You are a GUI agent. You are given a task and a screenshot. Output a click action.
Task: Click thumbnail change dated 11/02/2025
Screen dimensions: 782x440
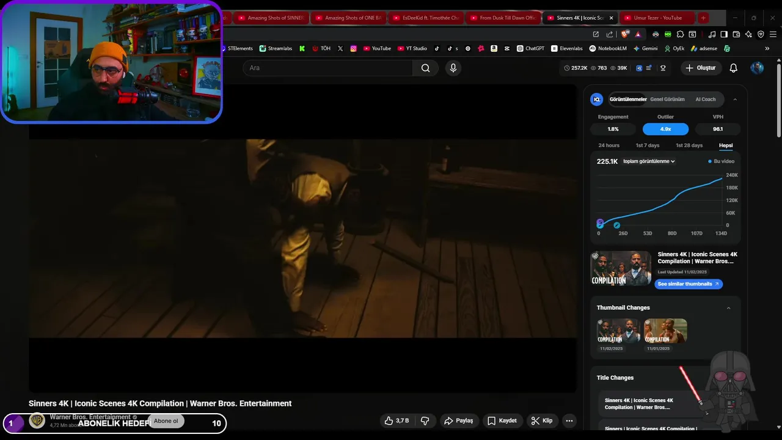tap(618, 331)
